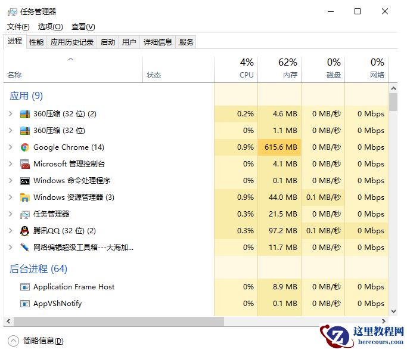Click the vertical scrollbar thumb
Screen dimensions: 407x349
(x=393, y=102)
